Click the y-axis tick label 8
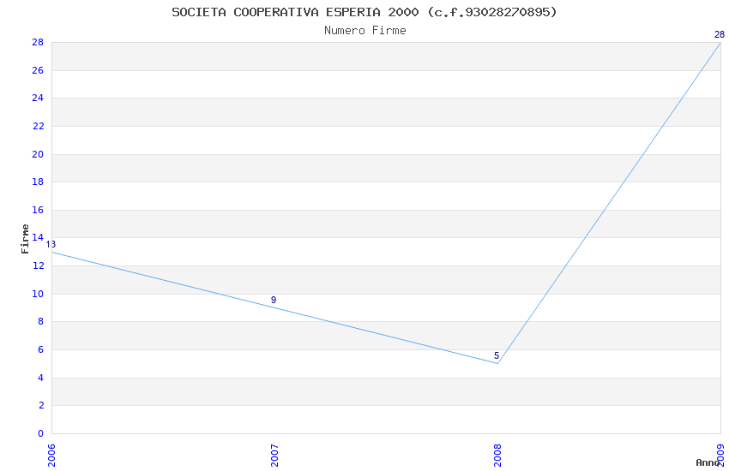This screenshot has width=729, height=471. click(41, 322)
